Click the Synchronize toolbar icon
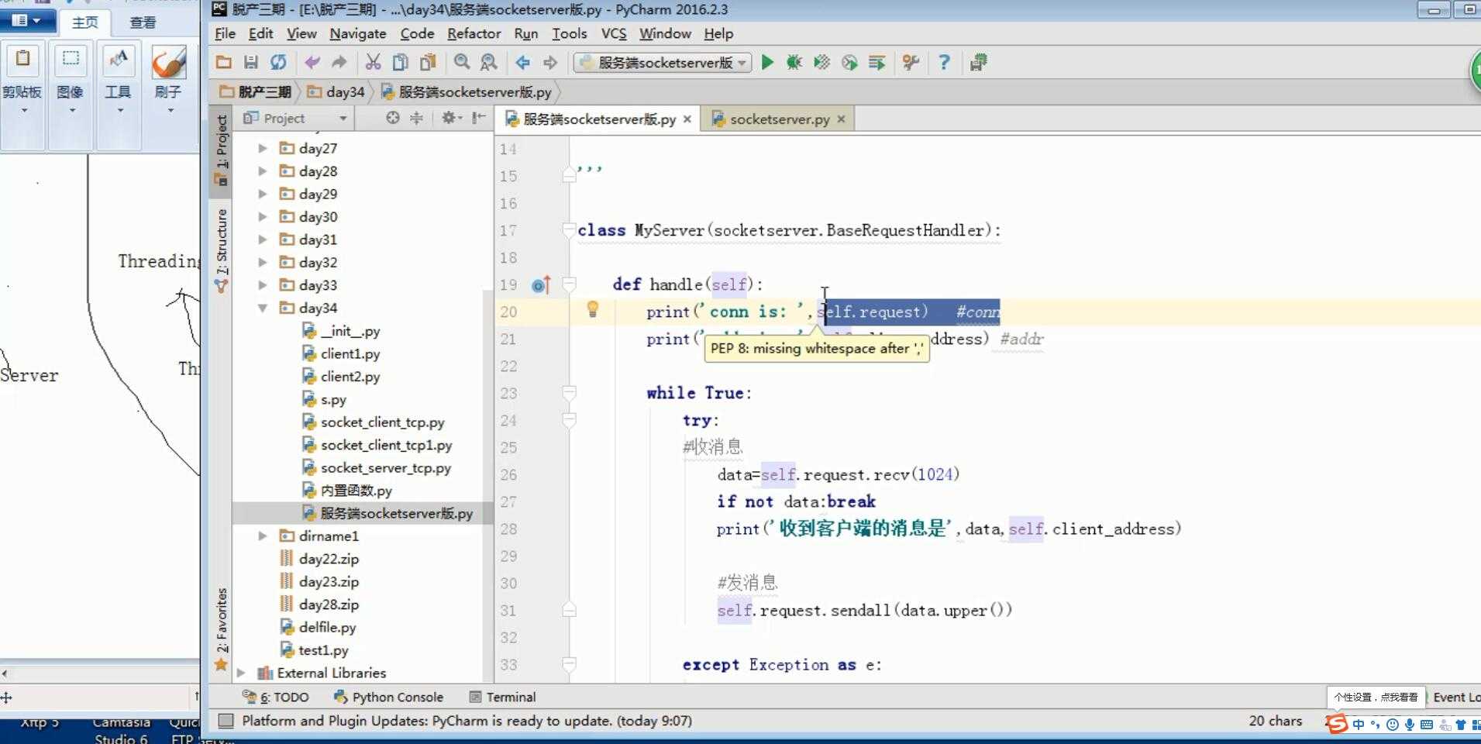 pyautogui.click(x=278, y=63)
